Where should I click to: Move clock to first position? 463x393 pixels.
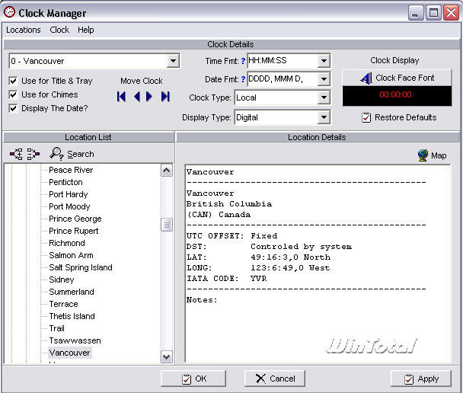pos(121,97)
